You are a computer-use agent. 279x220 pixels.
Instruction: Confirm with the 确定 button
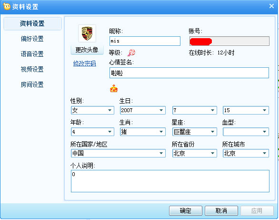tap(186, 211)
